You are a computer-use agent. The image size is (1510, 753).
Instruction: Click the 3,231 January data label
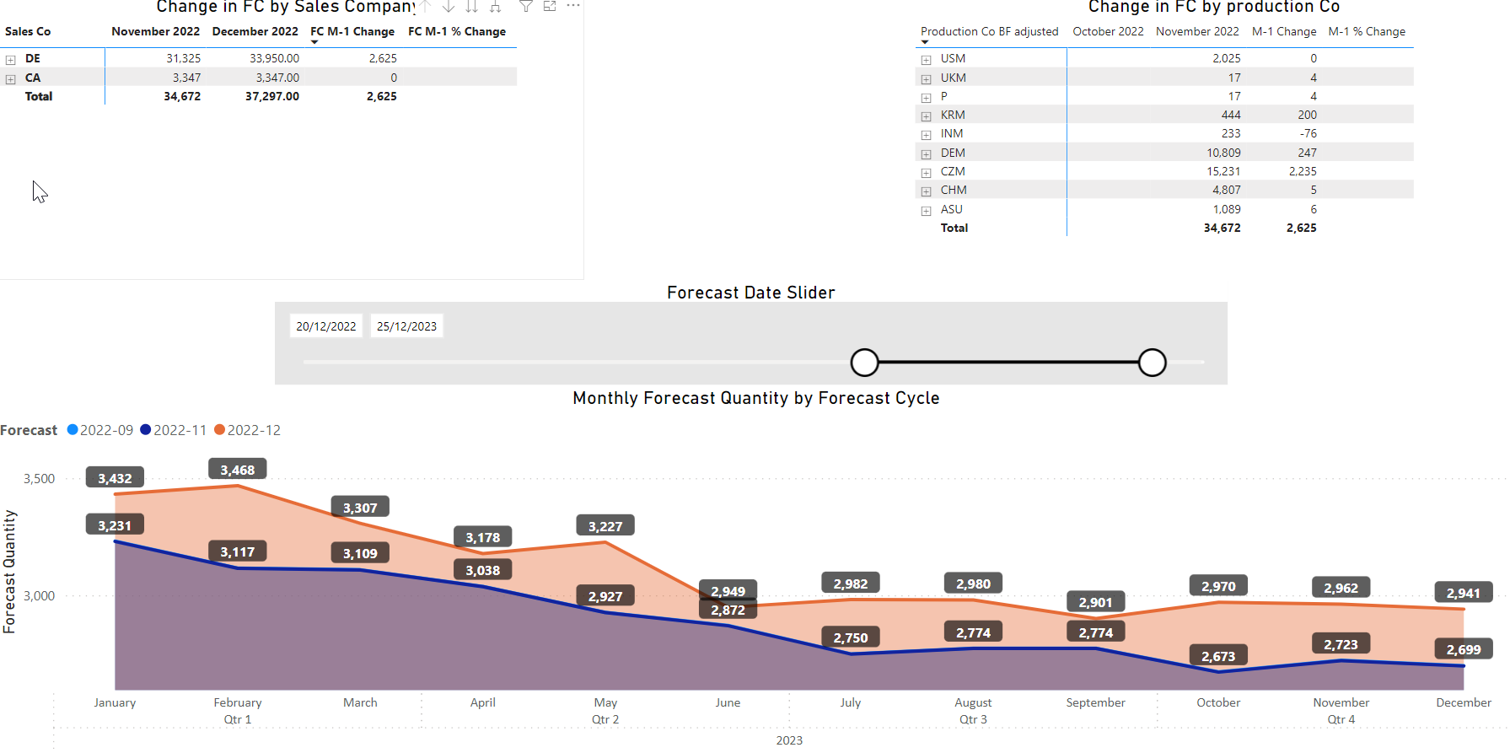[x=115, y=525]
